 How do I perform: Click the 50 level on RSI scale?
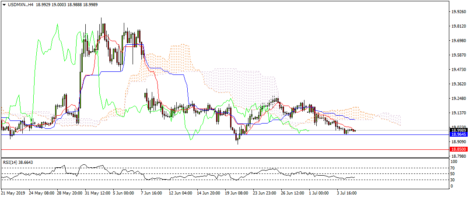(454, 174)
